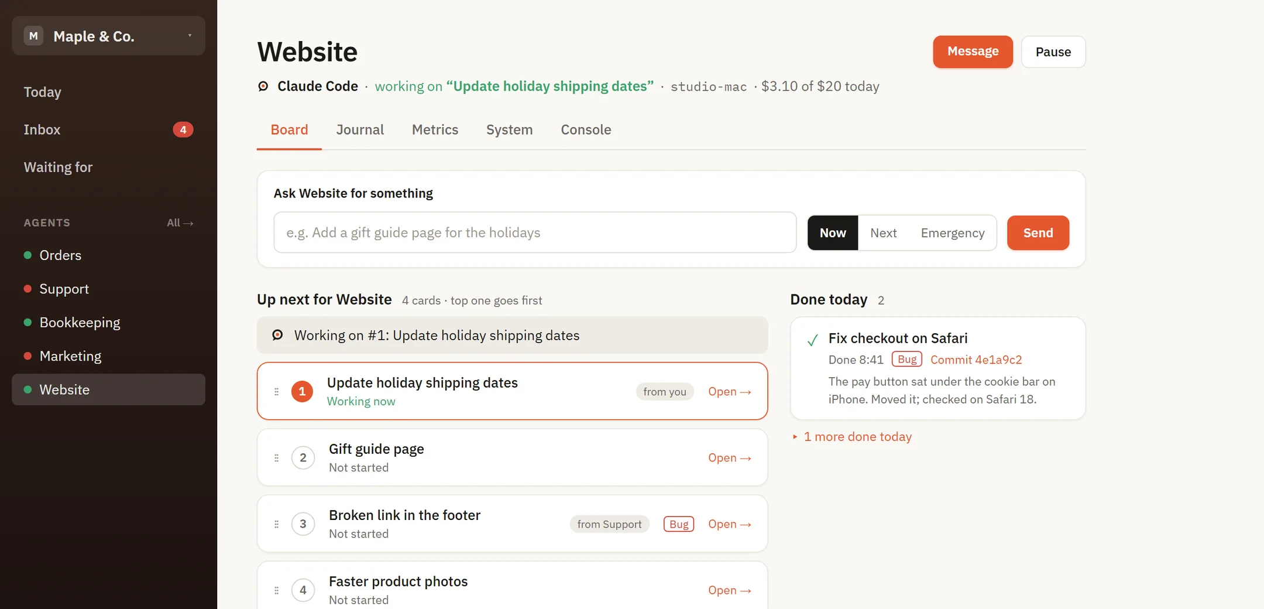1264x609 pixels.
Task: Grab the drag handle of Broken link in the footer
Action: point(276,524)
